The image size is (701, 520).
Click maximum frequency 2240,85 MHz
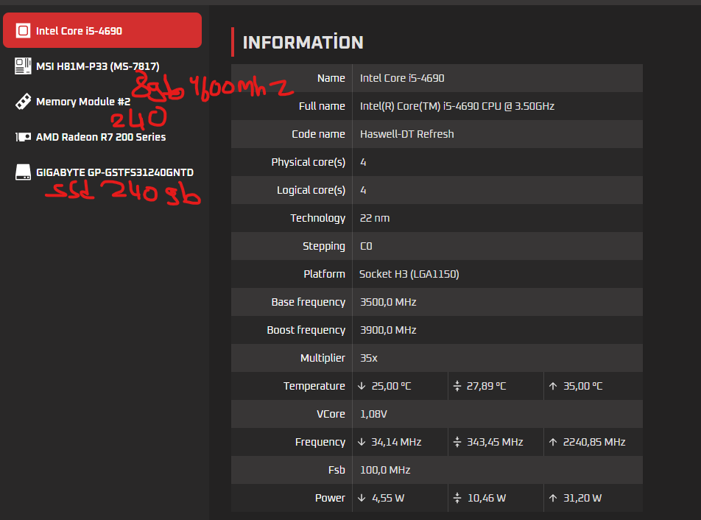click(594, 442)
